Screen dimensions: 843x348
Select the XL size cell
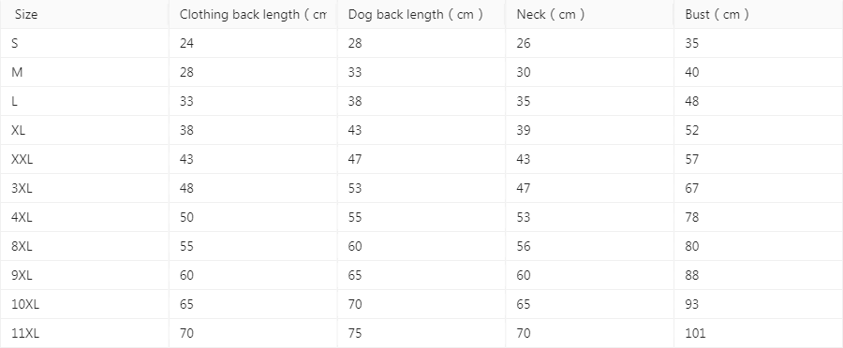pos(84,131)
